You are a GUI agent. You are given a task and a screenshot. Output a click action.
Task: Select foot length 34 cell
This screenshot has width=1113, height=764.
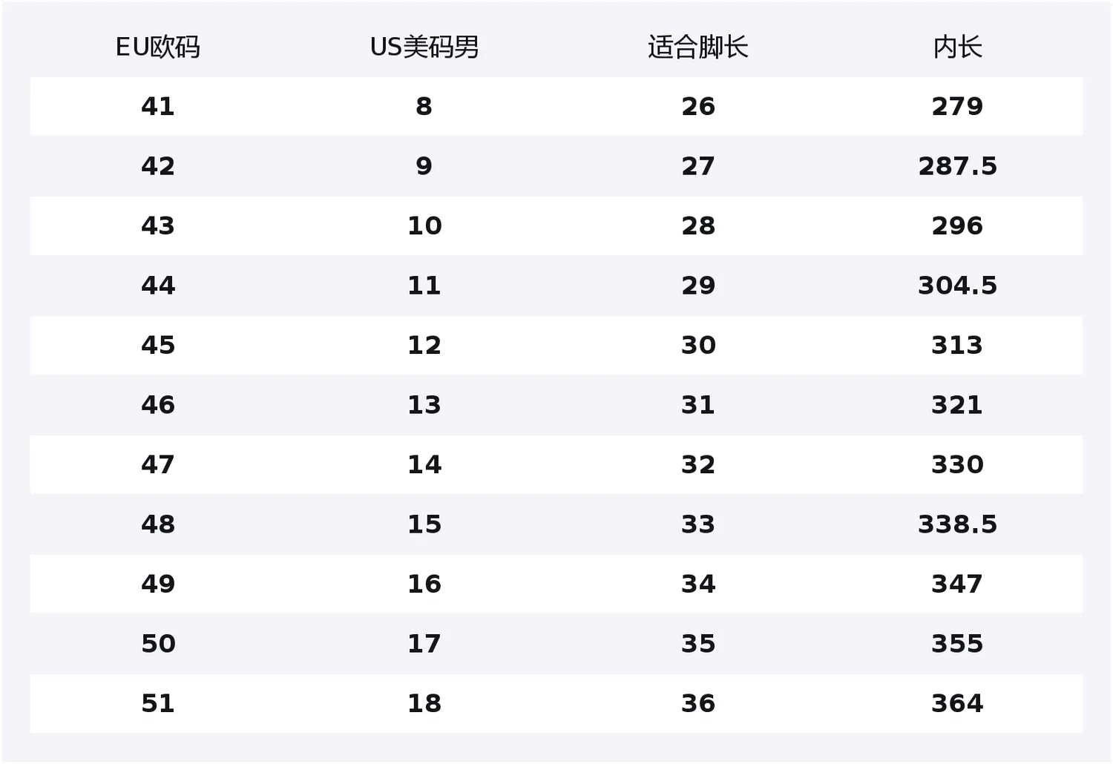697,584
